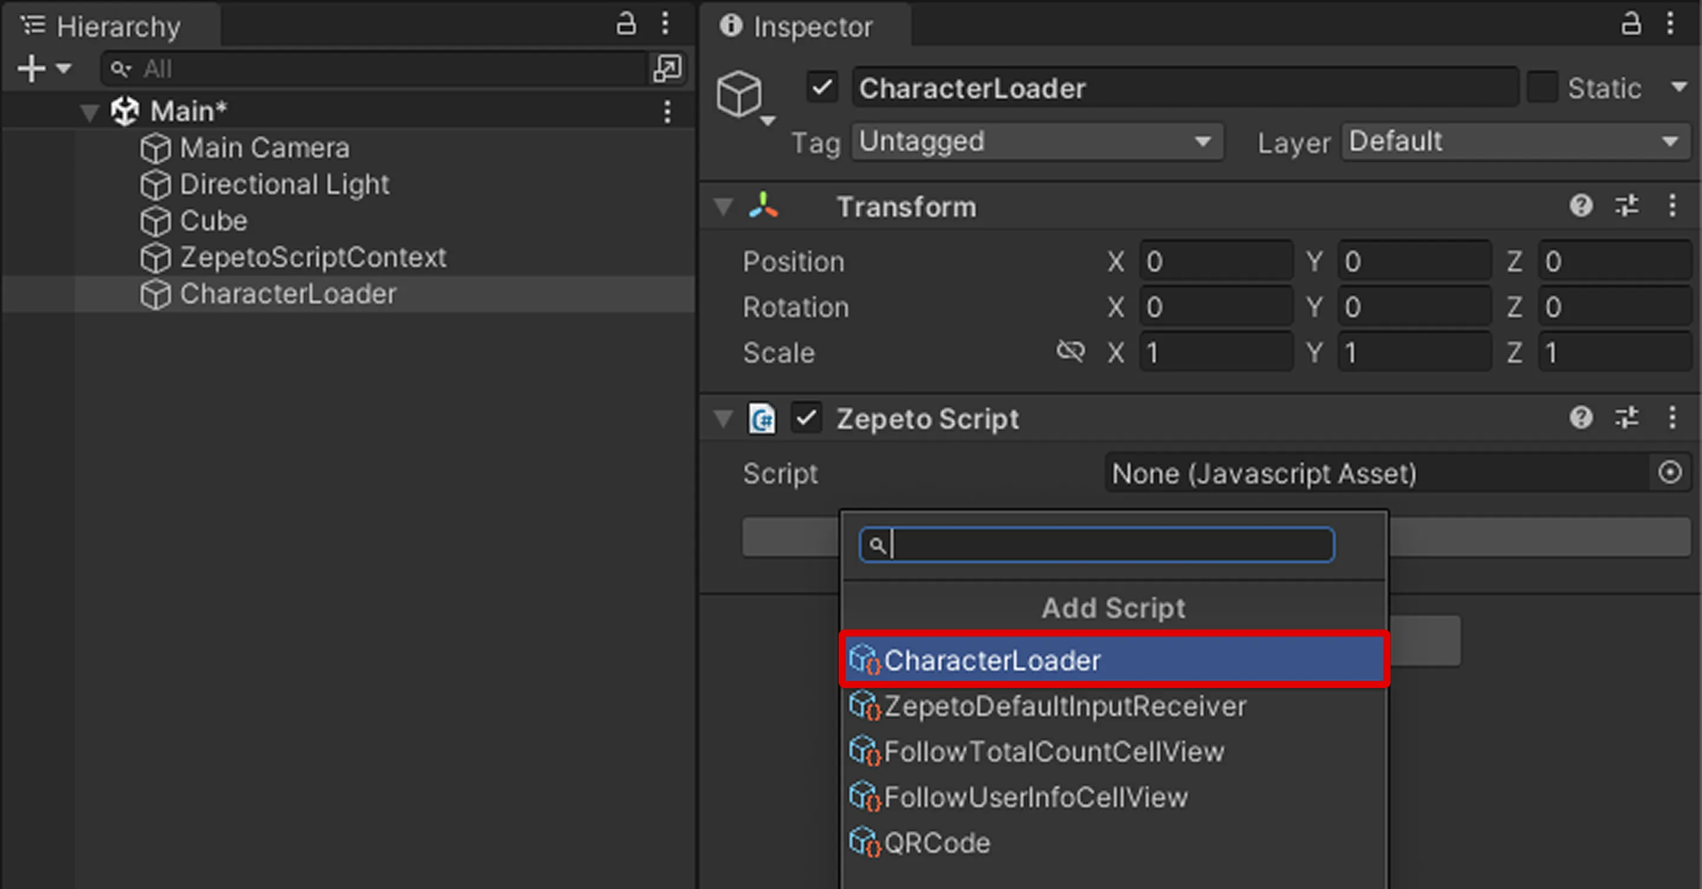Open Transform component help reference
Screen dimensions: 1702x889
(1580, 206)
